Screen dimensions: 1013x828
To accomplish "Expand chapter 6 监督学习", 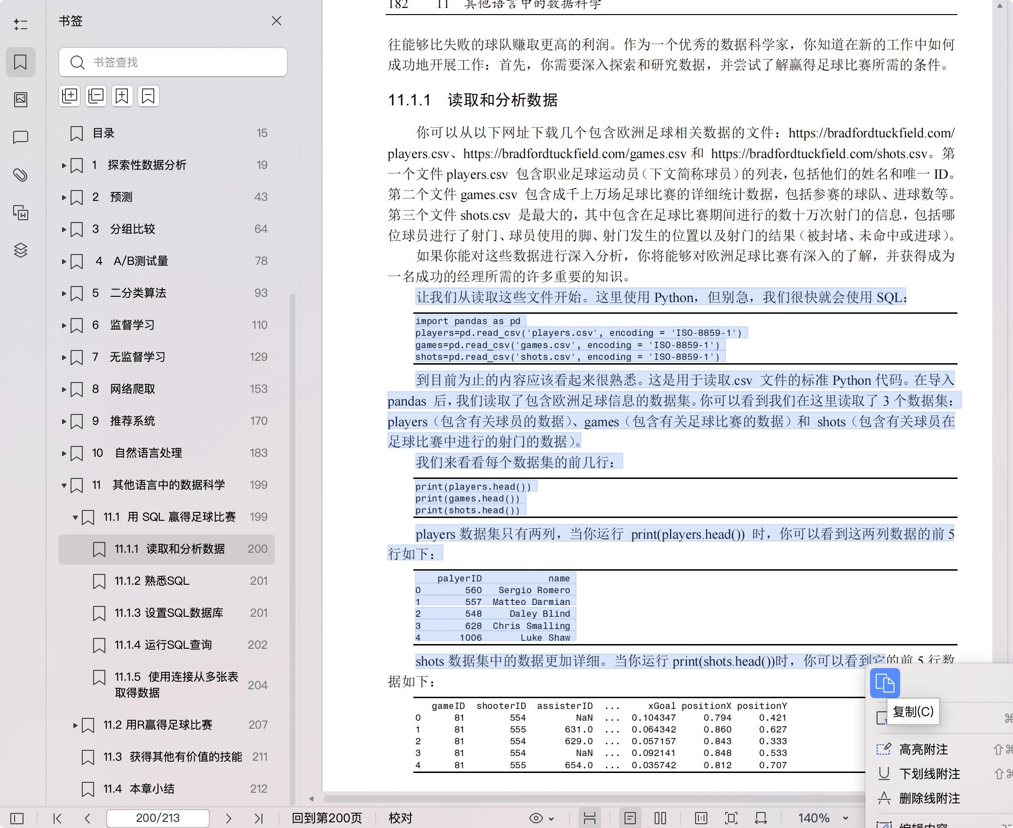I will [x=64, y=325].
